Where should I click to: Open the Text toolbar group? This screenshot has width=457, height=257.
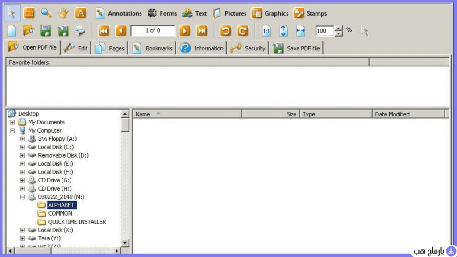coord(194,13)
